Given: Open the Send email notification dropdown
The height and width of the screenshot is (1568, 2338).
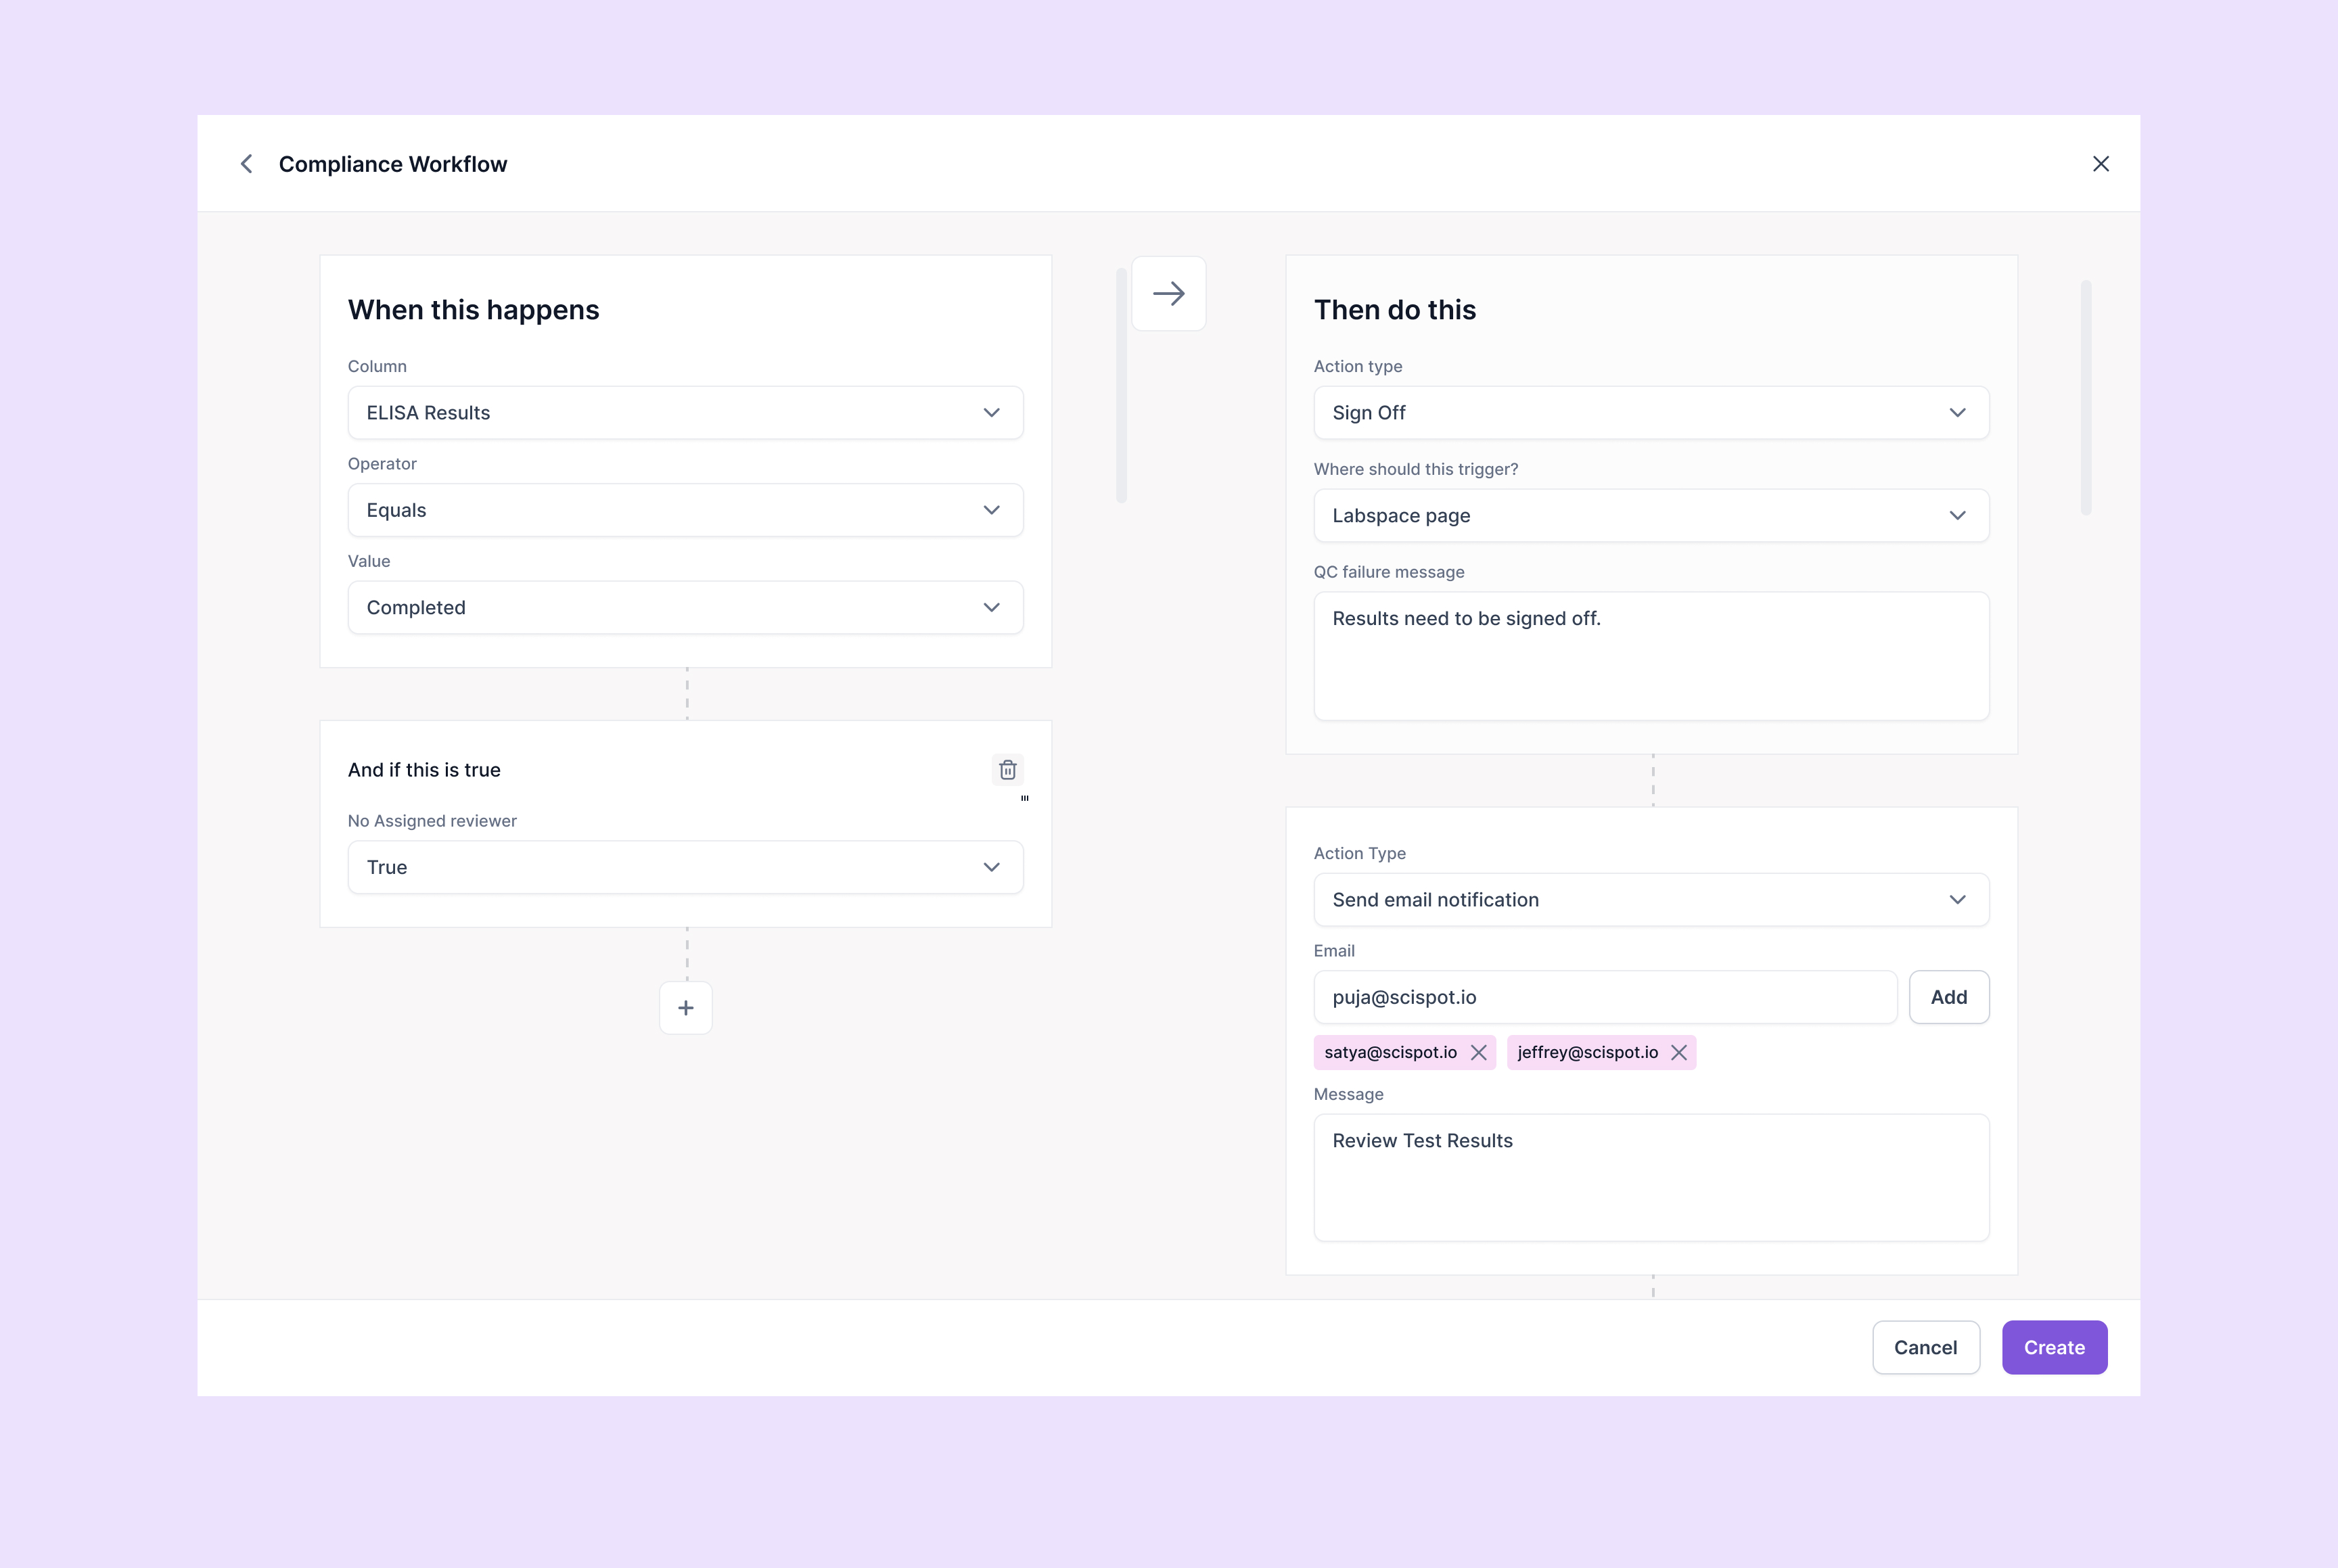Looking at the screenshot, I should pyautogui.click(x=1651, y=899).
